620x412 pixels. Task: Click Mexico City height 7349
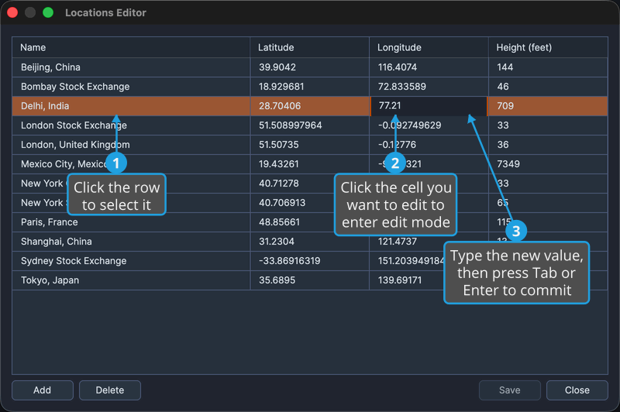coord(548,164)
